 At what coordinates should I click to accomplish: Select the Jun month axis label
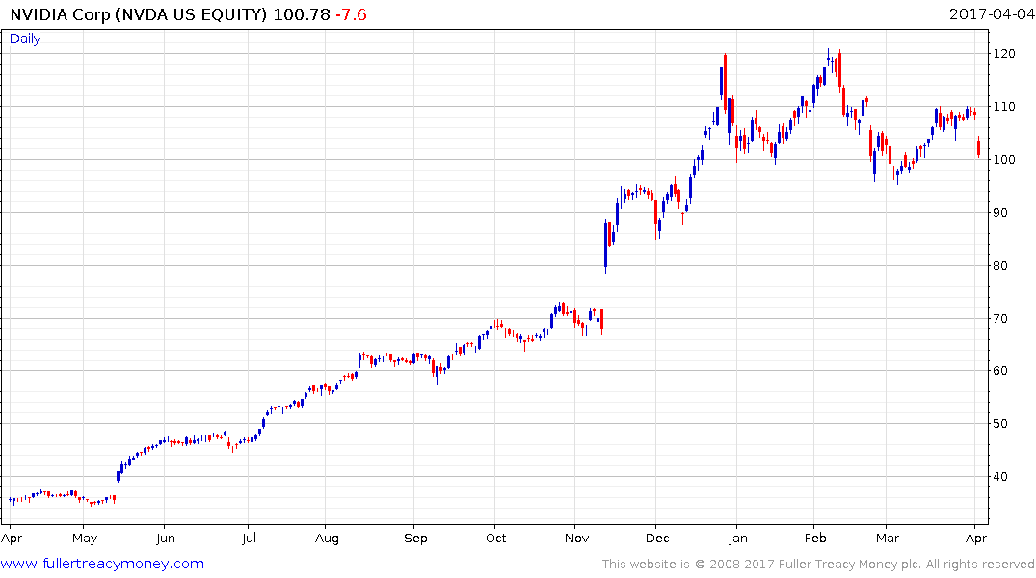click(166, 539)
